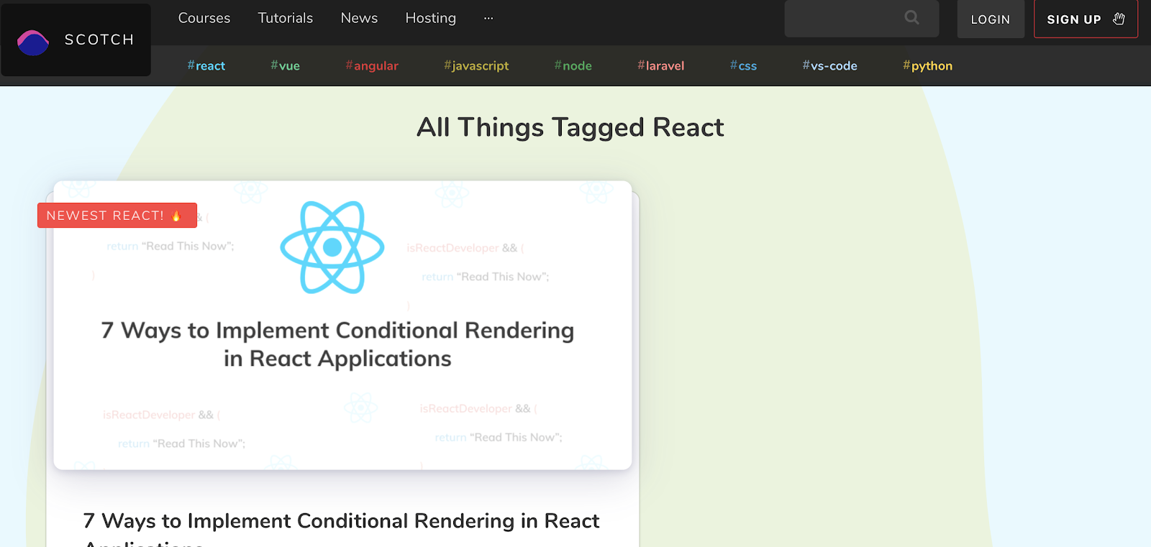1151x547 pixels.
Task: Click the SCOTCH brand text
Action: 99,40
